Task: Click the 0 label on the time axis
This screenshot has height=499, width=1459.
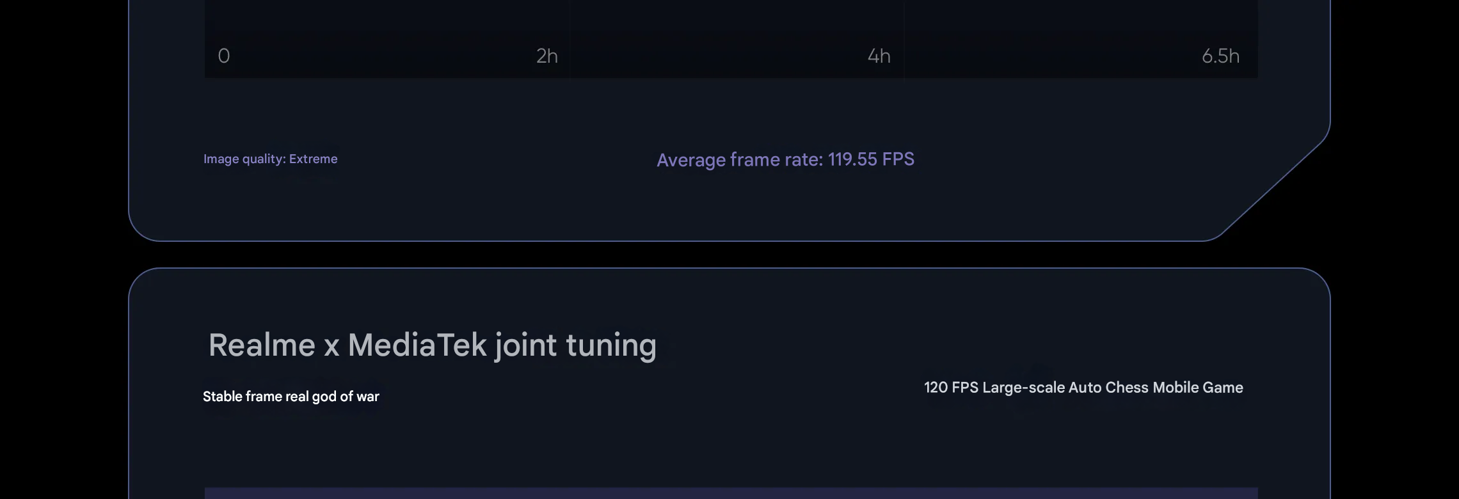Action: (x=224, y=56)
